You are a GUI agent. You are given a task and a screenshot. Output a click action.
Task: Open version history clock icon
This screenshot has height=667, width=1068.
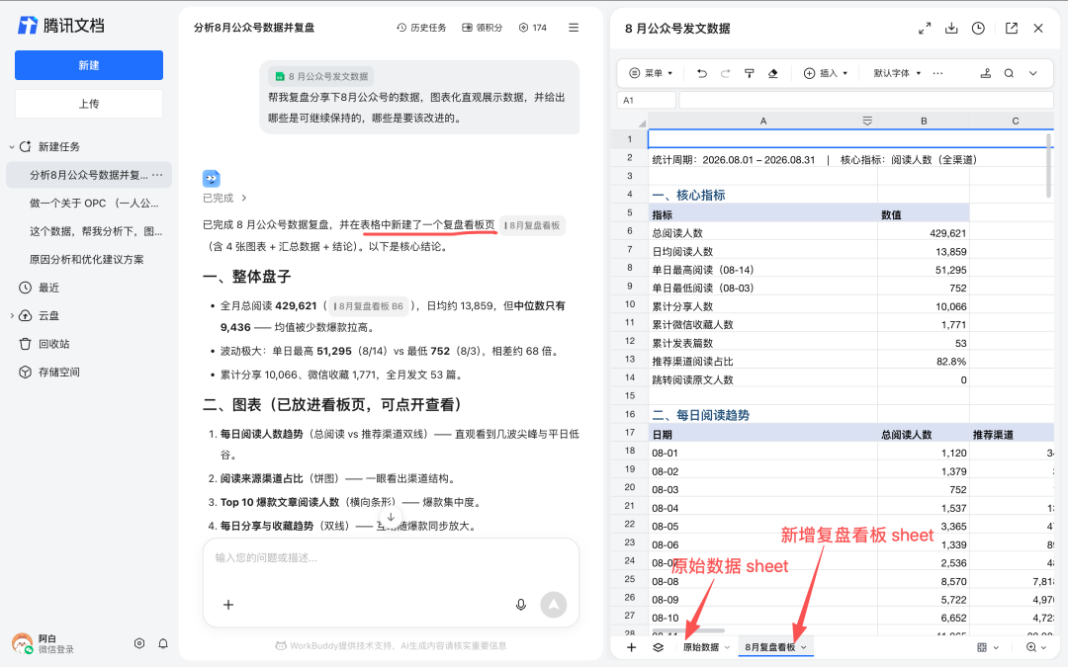(978, 28)
